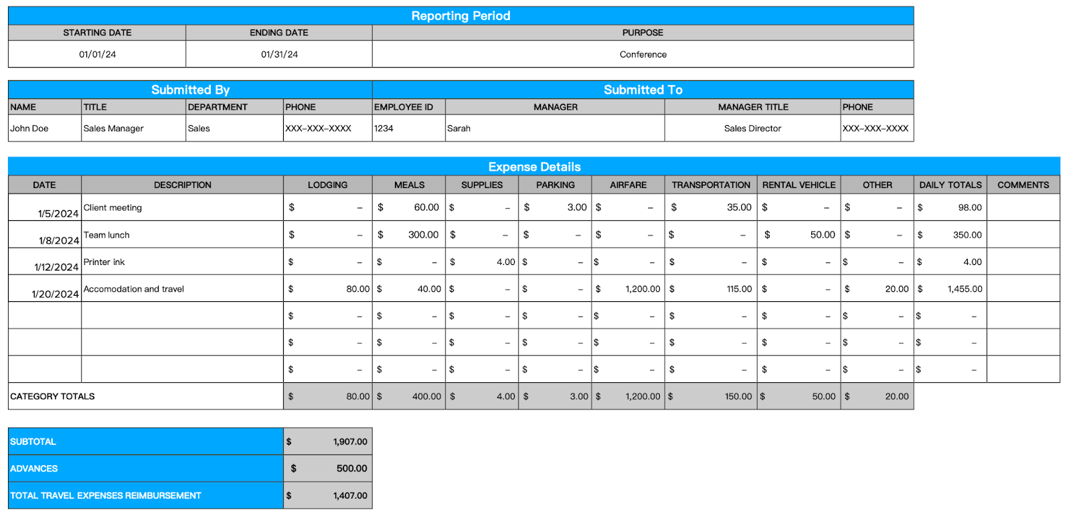Select the 350.00 daily total
The image size is (1071, 518).
coord(950,235)
